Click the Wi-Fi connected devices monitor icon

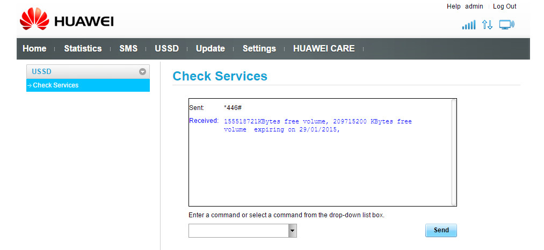[x=506, y=25]
